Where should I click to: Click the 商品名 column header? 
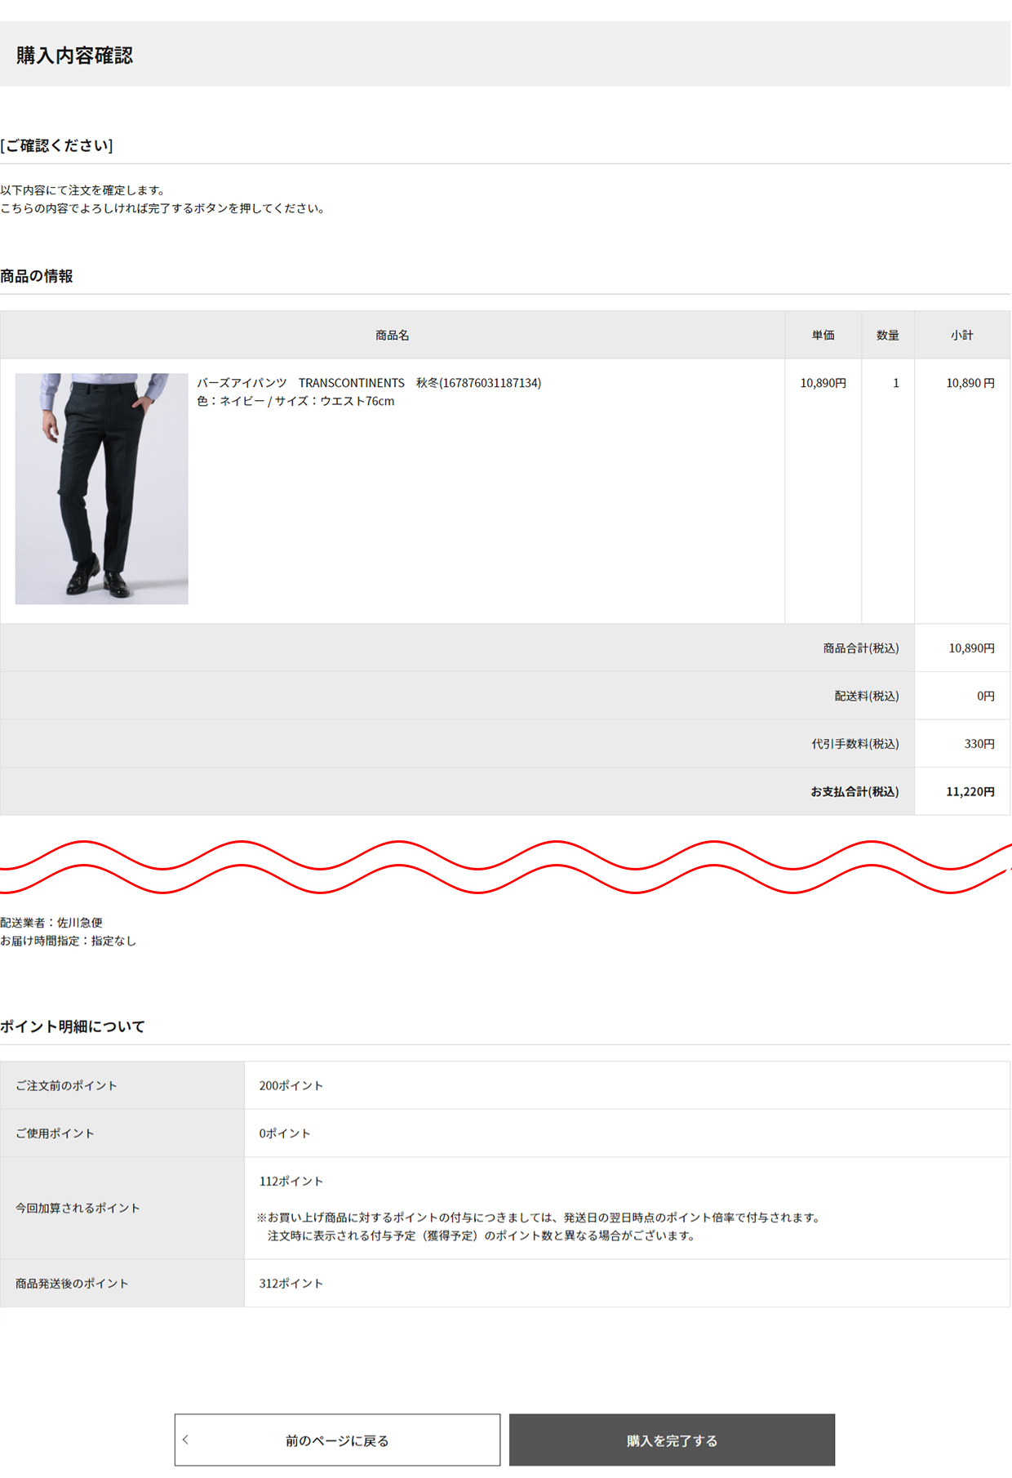coord(393,335)
